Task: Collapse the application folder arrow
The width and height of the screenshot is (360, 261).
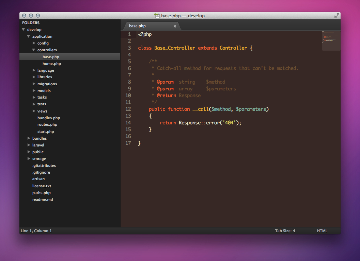Action: click(x=29, y=36)
